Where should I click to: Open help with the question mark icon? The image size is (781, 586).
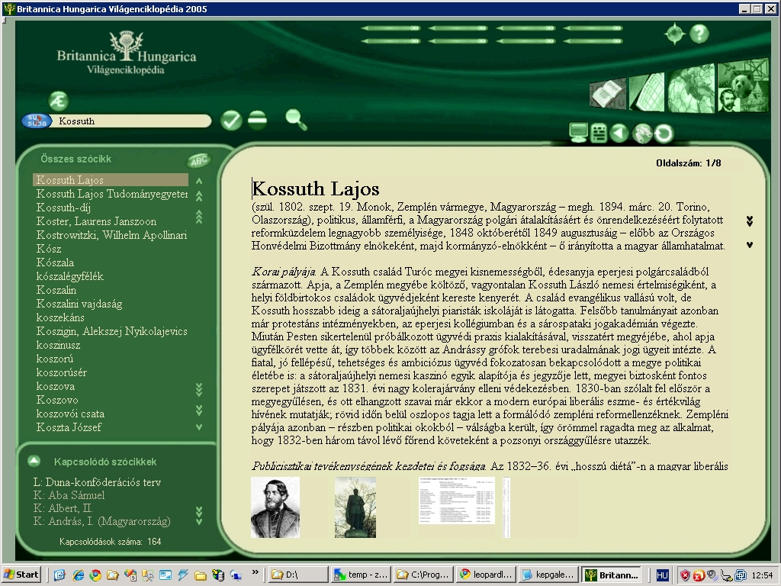pos(699,34)
